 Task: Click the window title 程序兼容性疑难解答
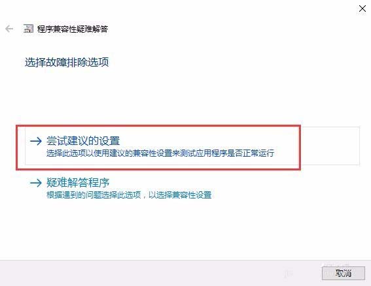[x=73, y=29]
